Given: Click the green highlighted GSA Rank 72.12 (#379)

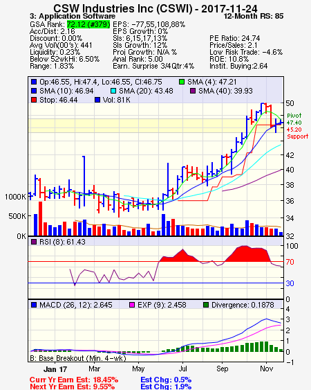Looking at the screenshot, I should (x=88, y=24).
